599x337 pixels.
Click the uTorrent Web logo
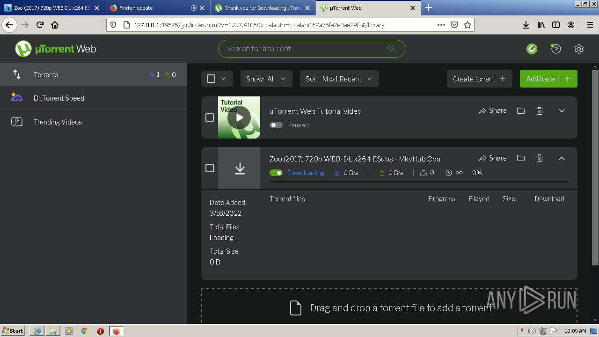tap(55, 49)
